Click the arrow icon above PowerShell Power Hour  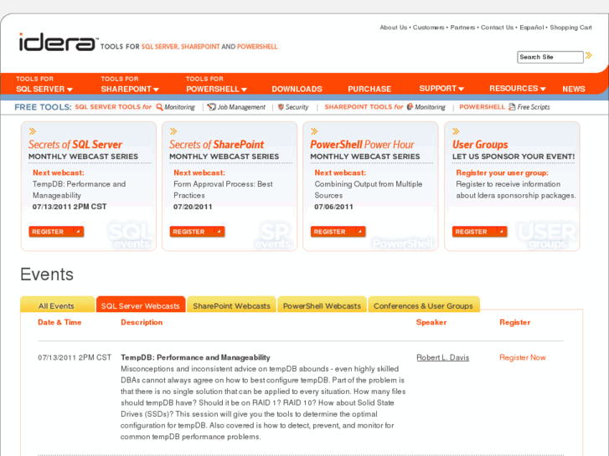315,131
